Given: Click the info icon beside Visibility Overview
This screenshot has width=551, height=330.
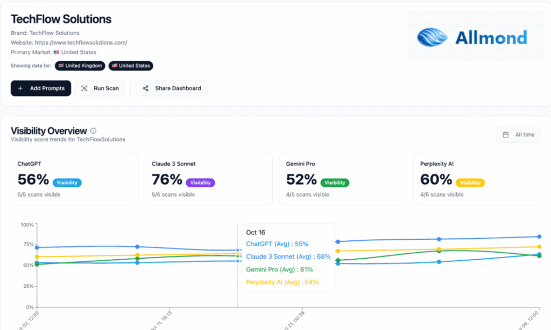Looking at the screenshot, I should tap(93, 131).
